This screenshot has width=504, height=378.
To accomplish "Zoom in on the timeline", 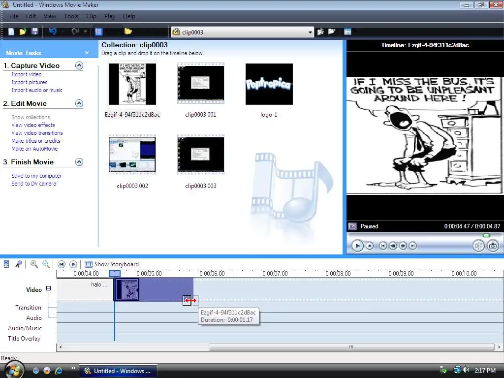I will tap(34, 264).
